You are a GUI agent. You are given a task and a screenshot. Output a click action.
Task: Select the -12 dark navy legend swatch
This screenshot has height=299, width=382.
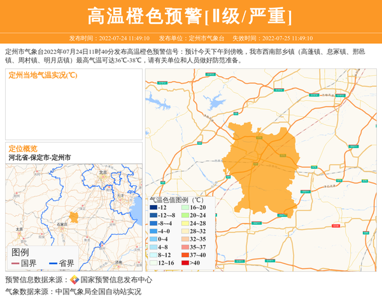coord(153,208)
